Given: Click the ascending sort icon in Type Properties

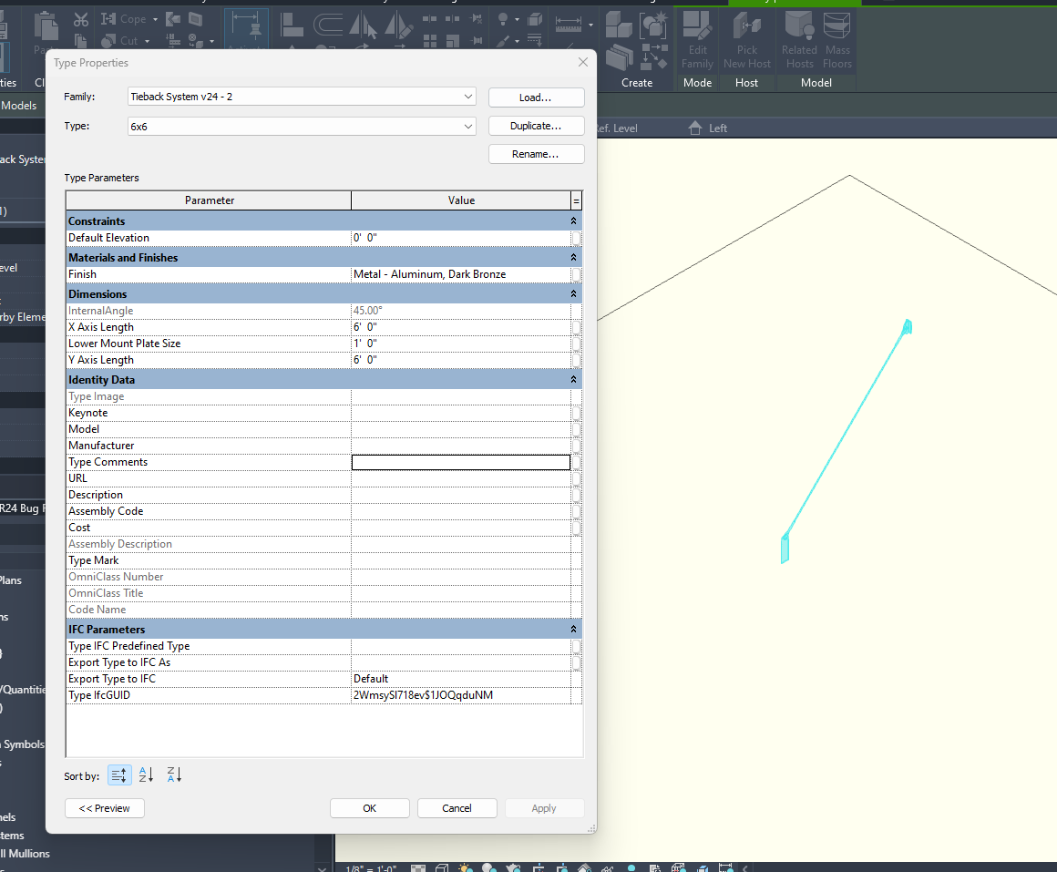Looking at the screenshot, I should [x=145, y=775].
